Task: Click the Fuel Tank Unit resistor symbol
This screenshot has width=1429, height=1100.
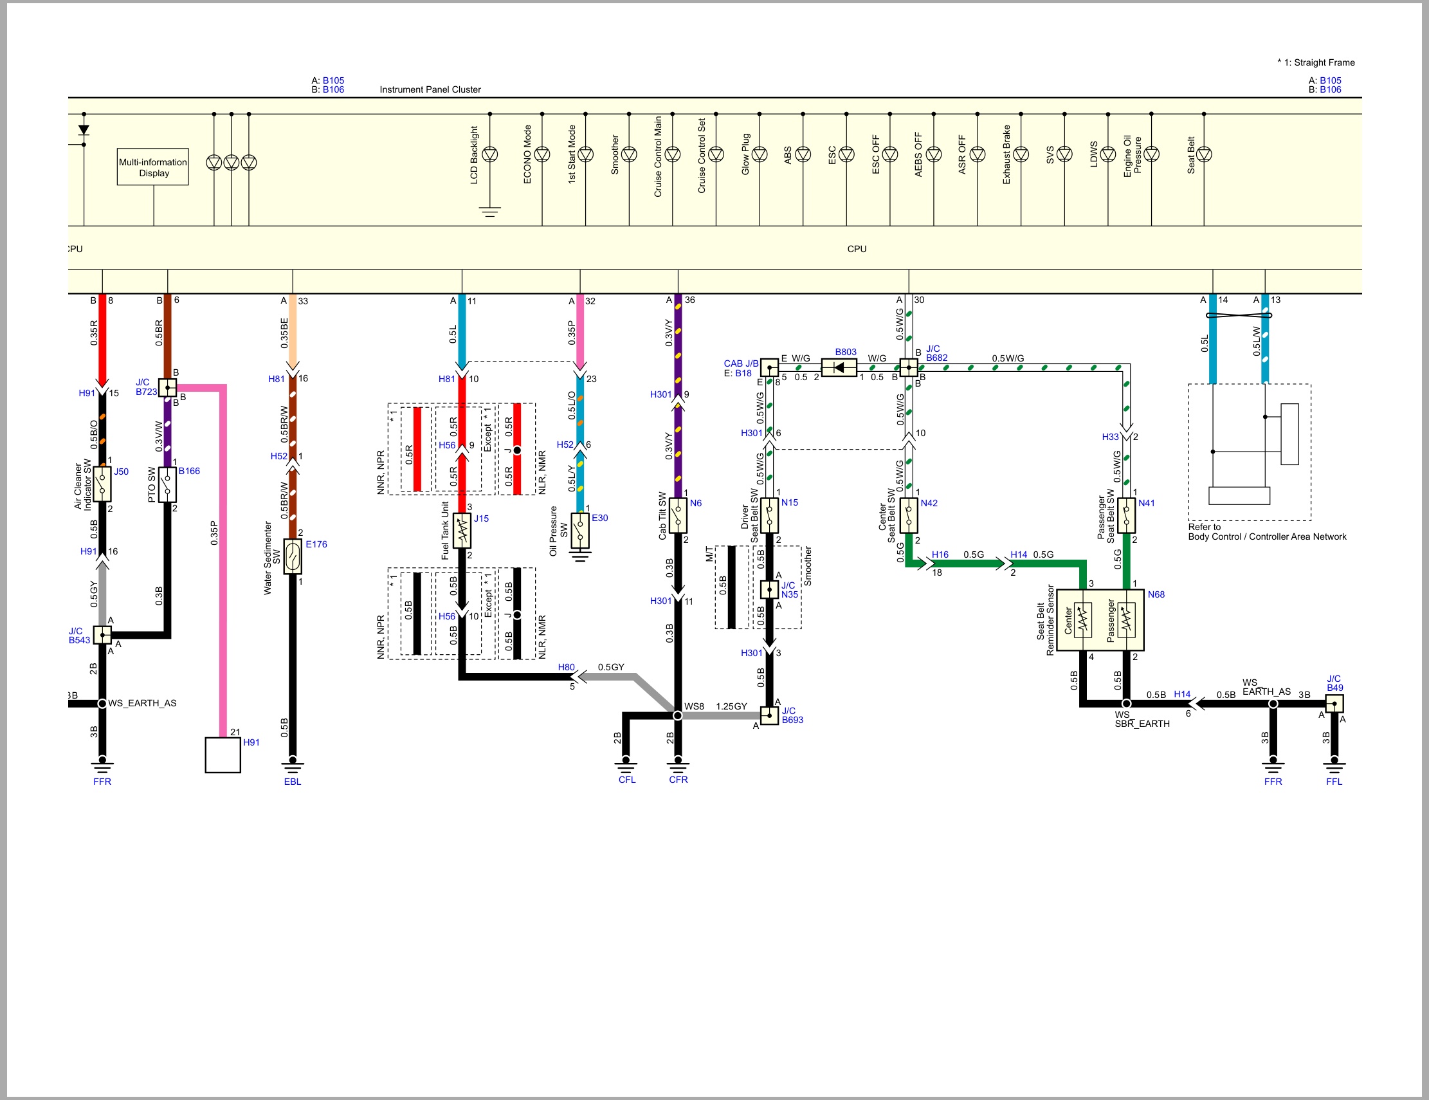Action: (462, 531)
